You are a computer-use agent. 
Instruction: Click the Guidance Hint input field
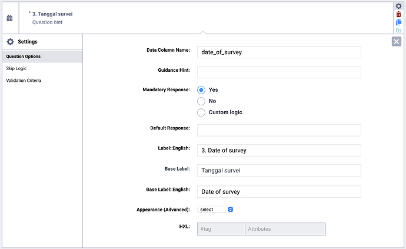[x=279, y=72]
